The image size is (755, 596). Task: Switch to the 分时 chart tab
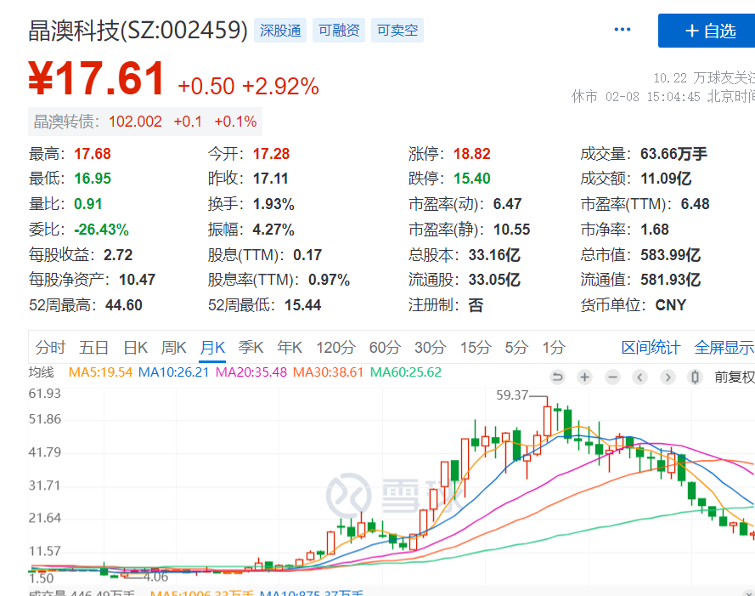tap(50, 347)
